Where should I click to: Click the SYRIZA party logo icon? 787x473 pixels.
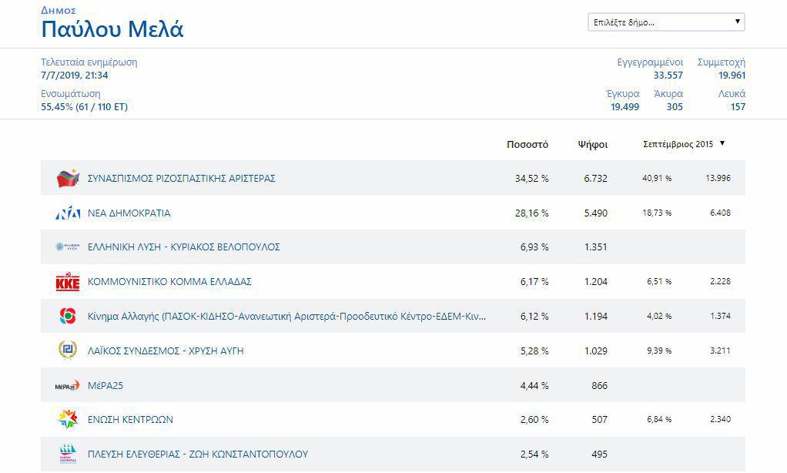68,179
